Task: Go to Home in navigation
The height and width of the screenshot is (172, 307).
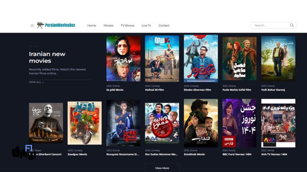Action: (92, 25)
